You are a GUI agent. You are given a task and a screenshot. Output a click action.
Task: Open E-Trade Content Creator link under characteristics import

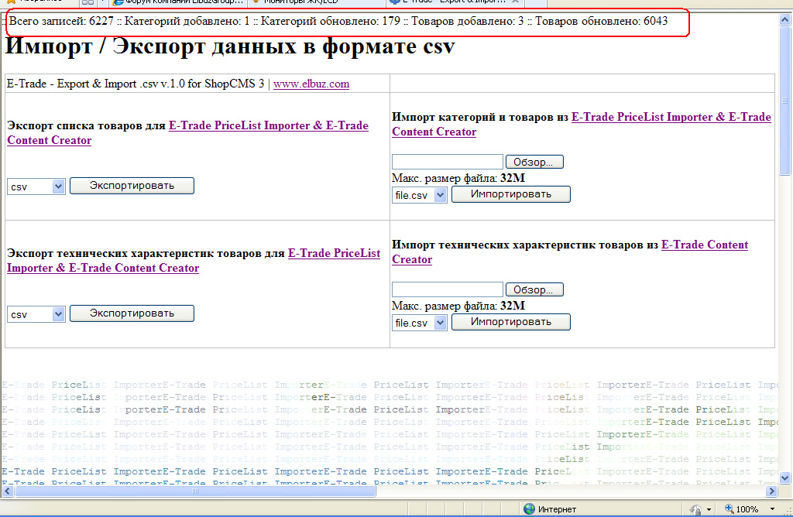tap(570, 252)
